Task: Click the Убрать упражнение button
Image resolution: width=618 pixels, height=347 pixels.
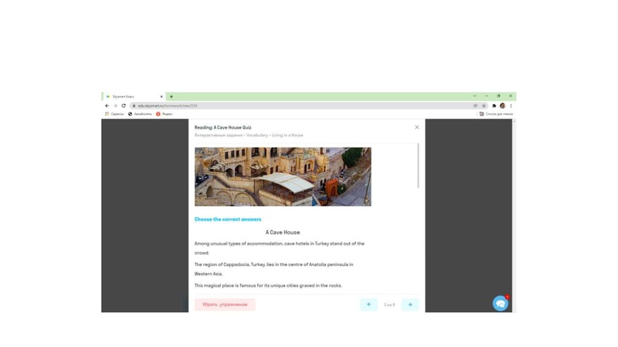Action: pos(225,305)
